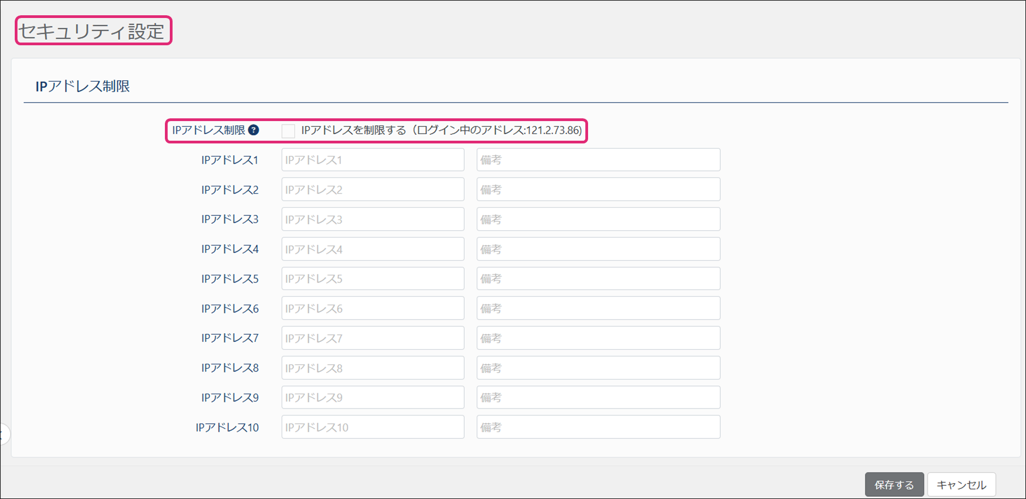
Task: Select the IPアドレス9 text box
Action: 372,398
